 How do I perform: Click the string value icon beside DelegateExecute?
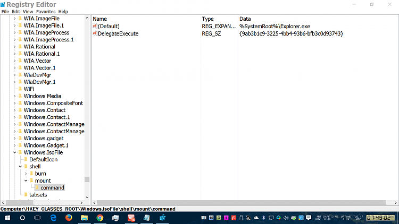tap(95, 33)
